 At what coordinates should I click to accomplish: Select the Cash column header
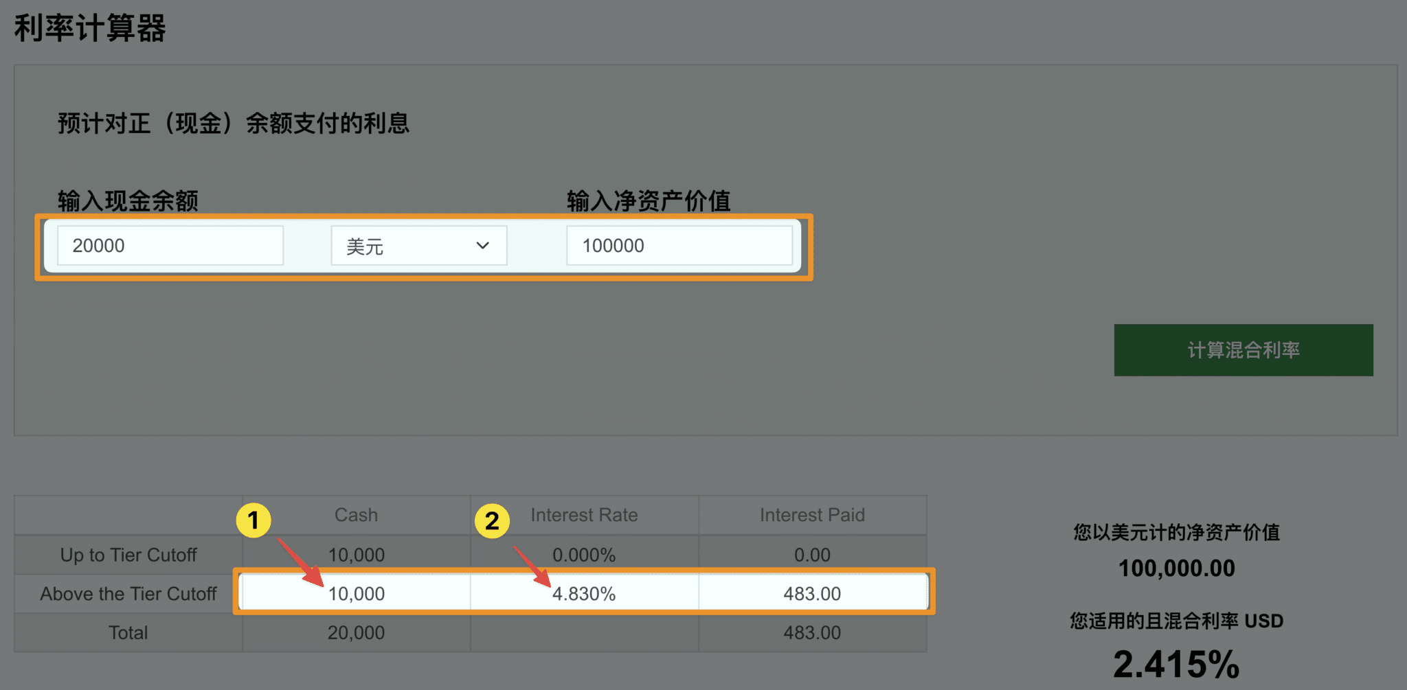(x=356, y=515)
